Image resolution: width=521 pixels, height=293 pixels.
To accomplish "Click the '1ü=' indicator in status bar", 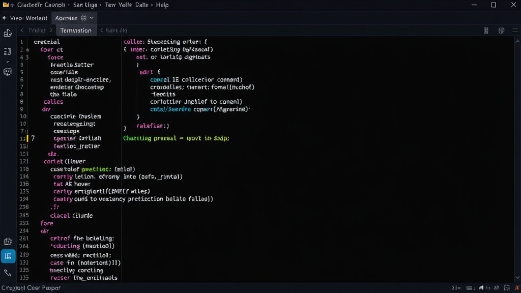I will coord(456,288).
